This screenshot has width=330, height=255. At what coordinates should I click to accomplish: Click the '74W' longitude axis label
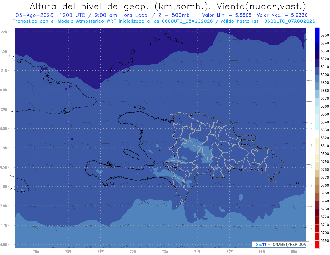tap(101, 251)
